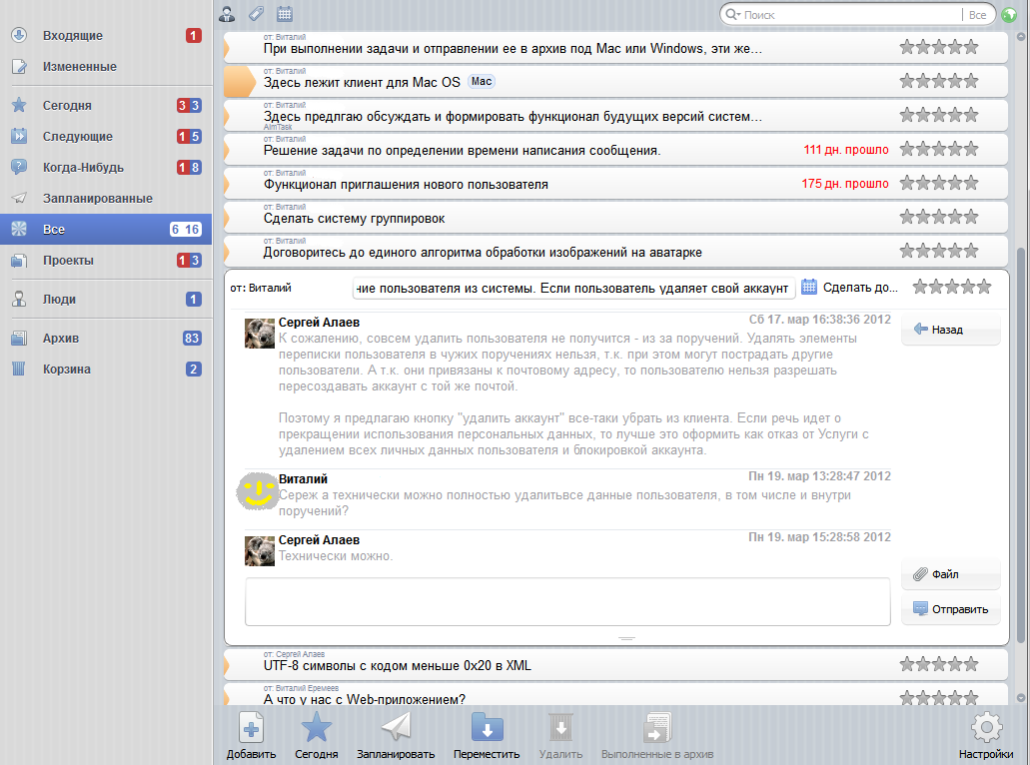Rate the Mac OS client task stars
Screen dimensions: 1030x765
click(x=939, y=82)
